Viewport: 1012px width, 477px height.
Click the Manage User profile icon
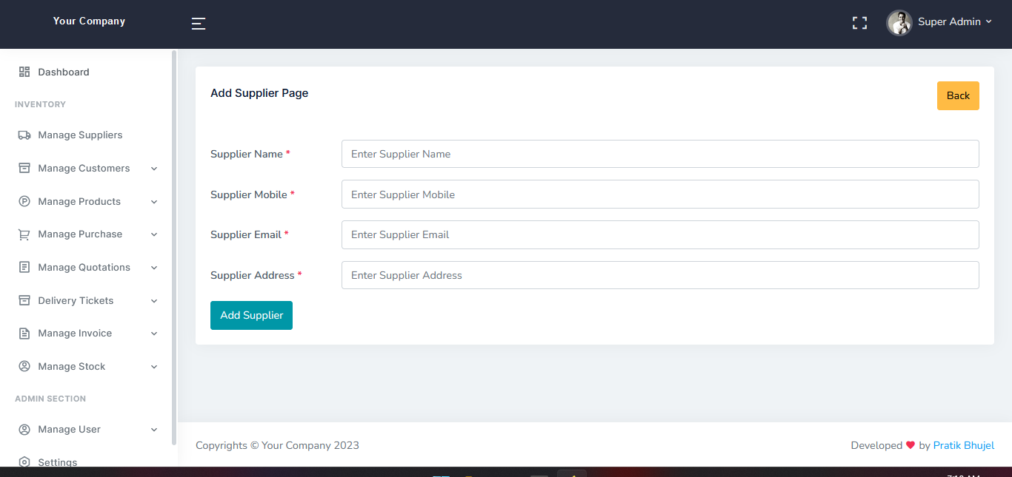(24, 429)
